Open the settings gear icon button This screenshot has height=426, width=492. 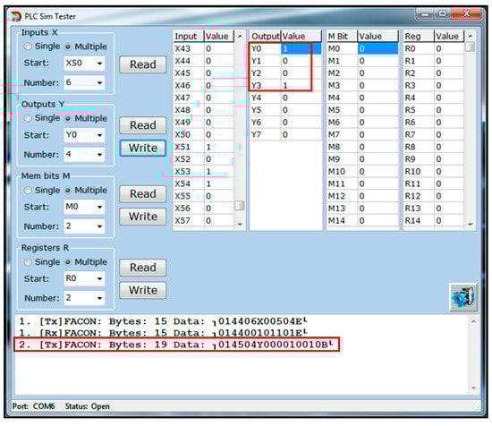click(463, 297)
